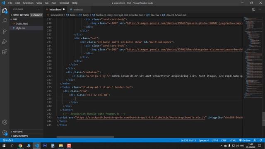
Task: Expand the NPM Scripts section
Action: pyautogui.click(x=26, y=136)
